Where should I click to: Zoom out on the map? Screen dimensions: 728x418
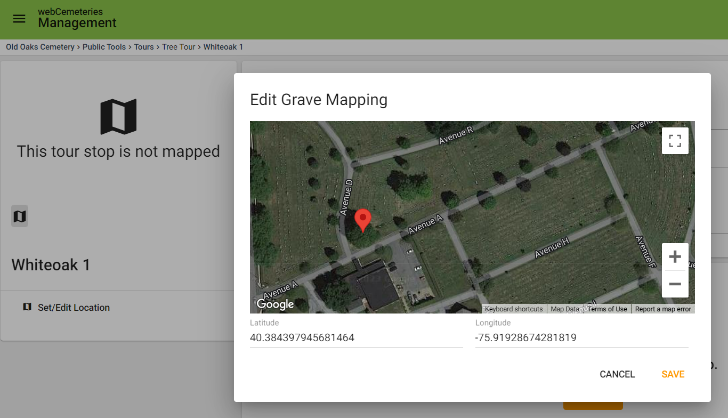tap(675, 284)
